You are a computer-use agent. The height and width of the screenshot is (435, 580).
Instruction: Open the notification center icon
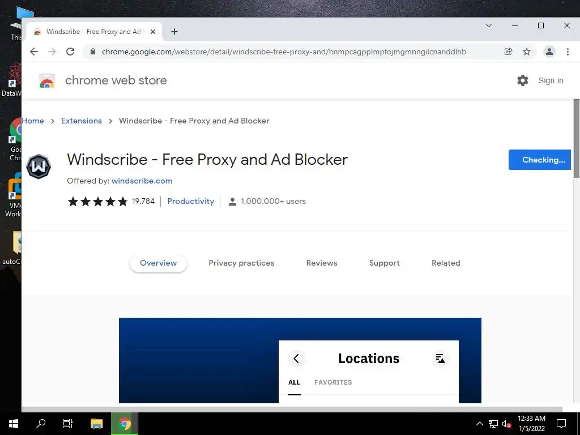561,424
